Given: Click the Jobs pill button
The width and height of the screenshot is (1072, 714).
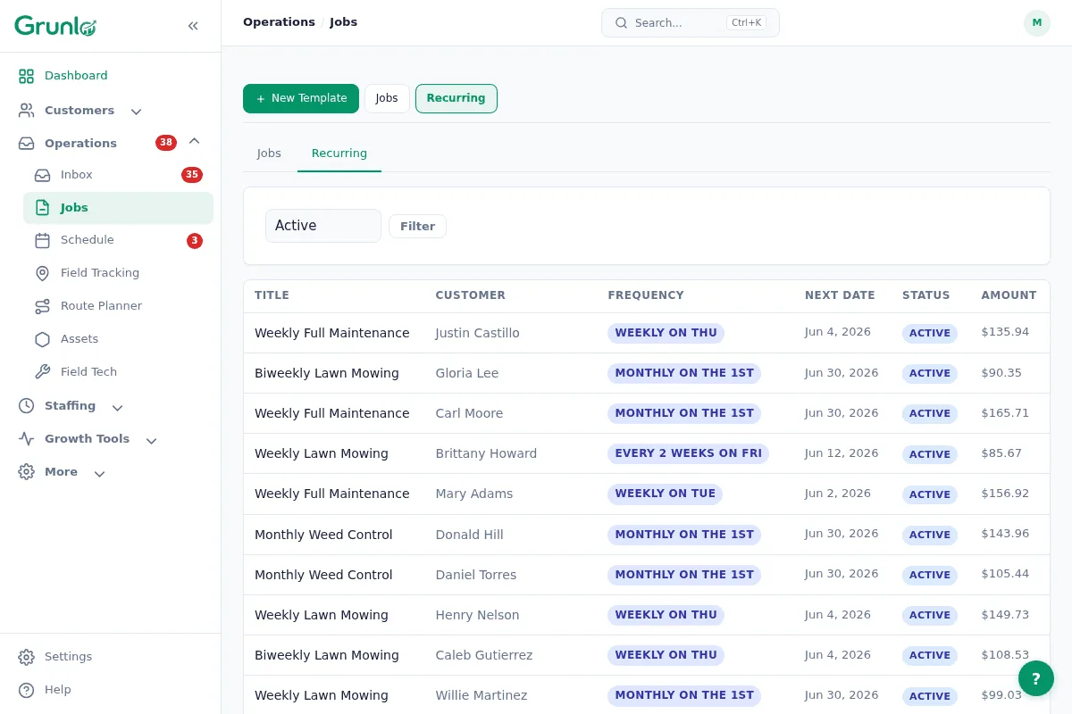Looking at the screenshot, I should pos(387,98).
